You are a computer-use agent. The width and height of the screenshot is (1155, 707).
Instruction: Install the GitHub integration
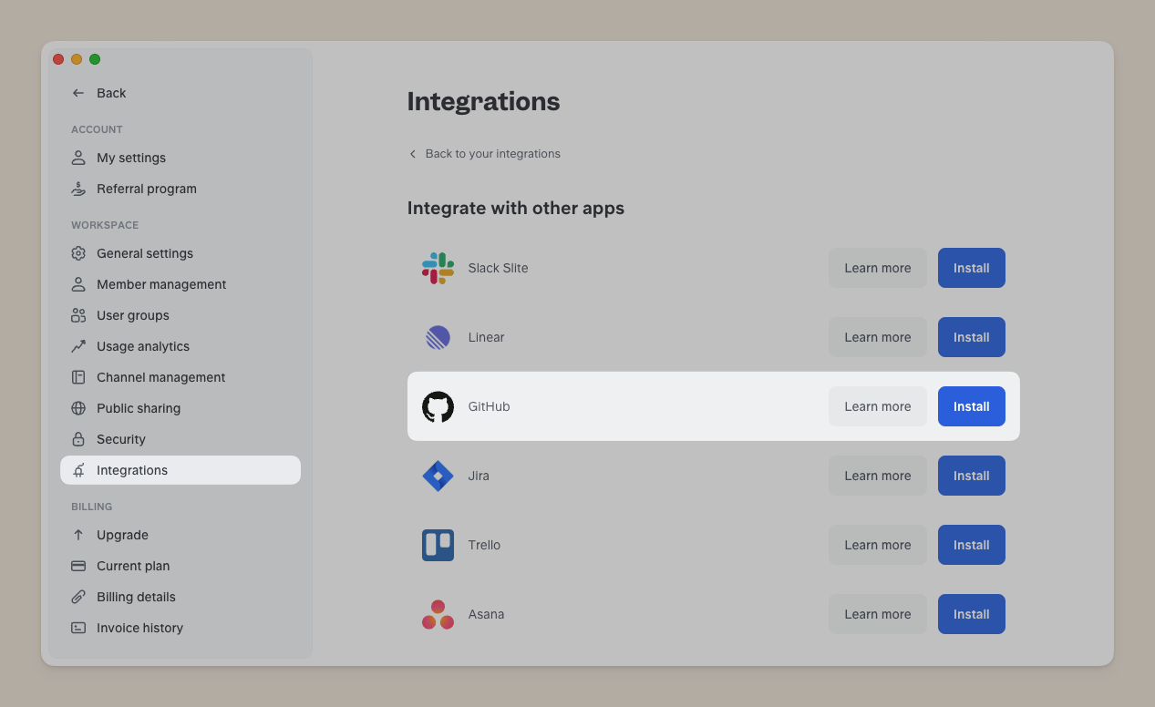tap(971, 406)
